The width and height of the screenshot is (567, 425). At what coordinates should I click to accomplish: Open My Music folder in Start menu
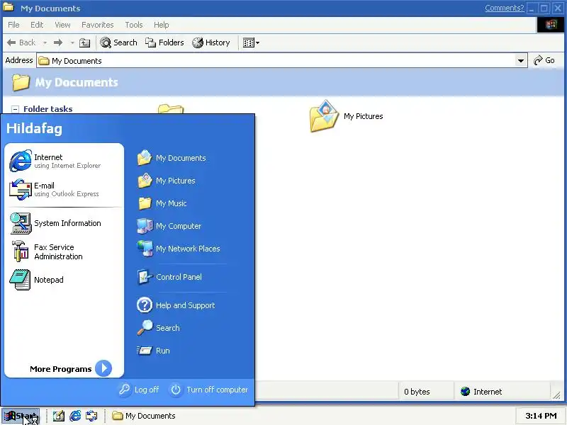click(x=162, y=203)
